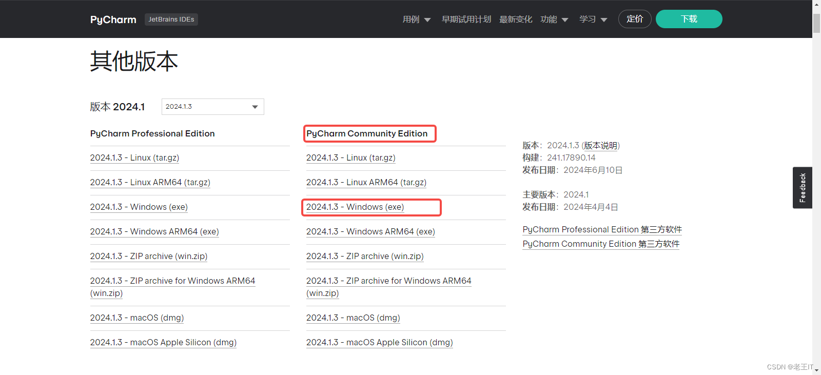821x375 pixels.
Task: Click the 定价 pricing button
Action: coord(635,19)
